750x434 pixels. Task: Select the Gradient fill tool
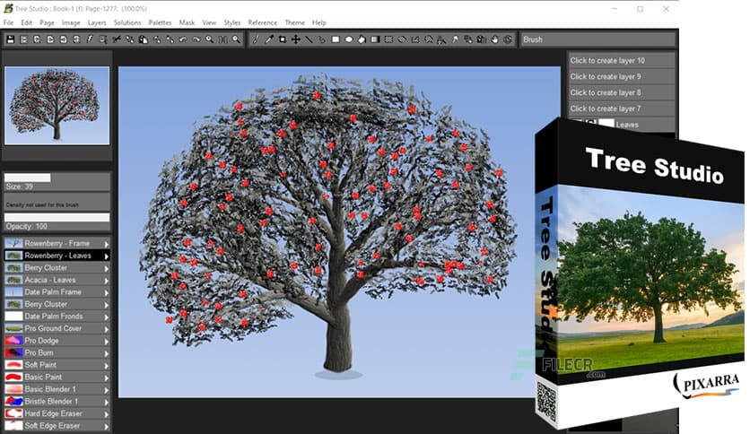[376, 39]
